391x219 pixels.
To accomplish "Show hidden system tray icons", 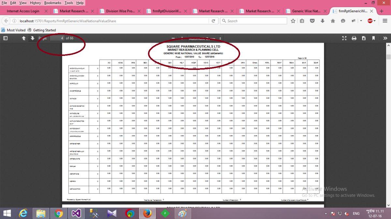I will pos(326,213).
